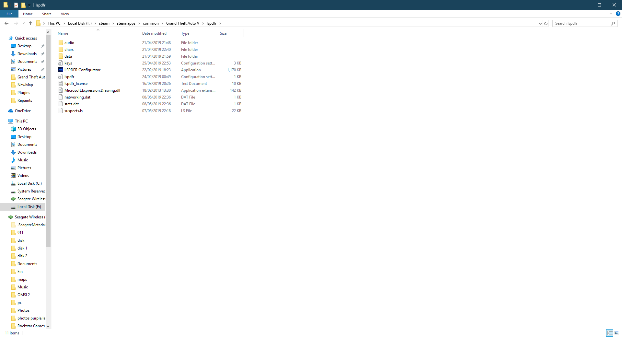
Task: Click the navigation pane vertical scrollbar
Action: pyautogui.click(x=48, y=141)
